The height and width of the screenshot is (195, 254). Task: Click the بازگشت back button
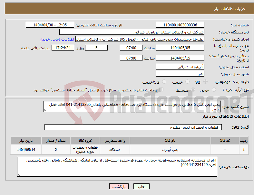pos(119,186)
